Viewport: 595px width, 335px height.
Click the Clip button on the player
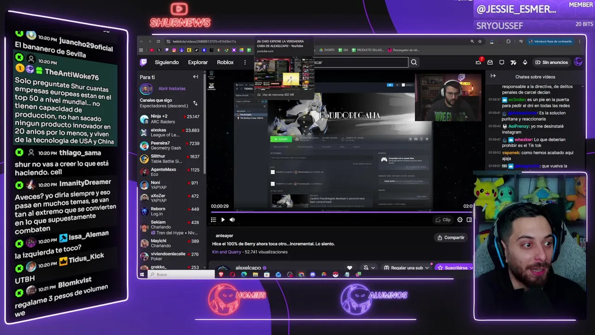(443, 220)
